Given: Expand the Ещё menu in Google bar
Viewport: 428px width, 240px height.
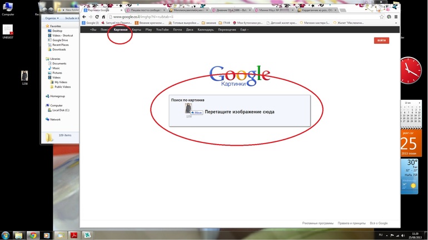Looking at the screenshot, I should [243, 29].
